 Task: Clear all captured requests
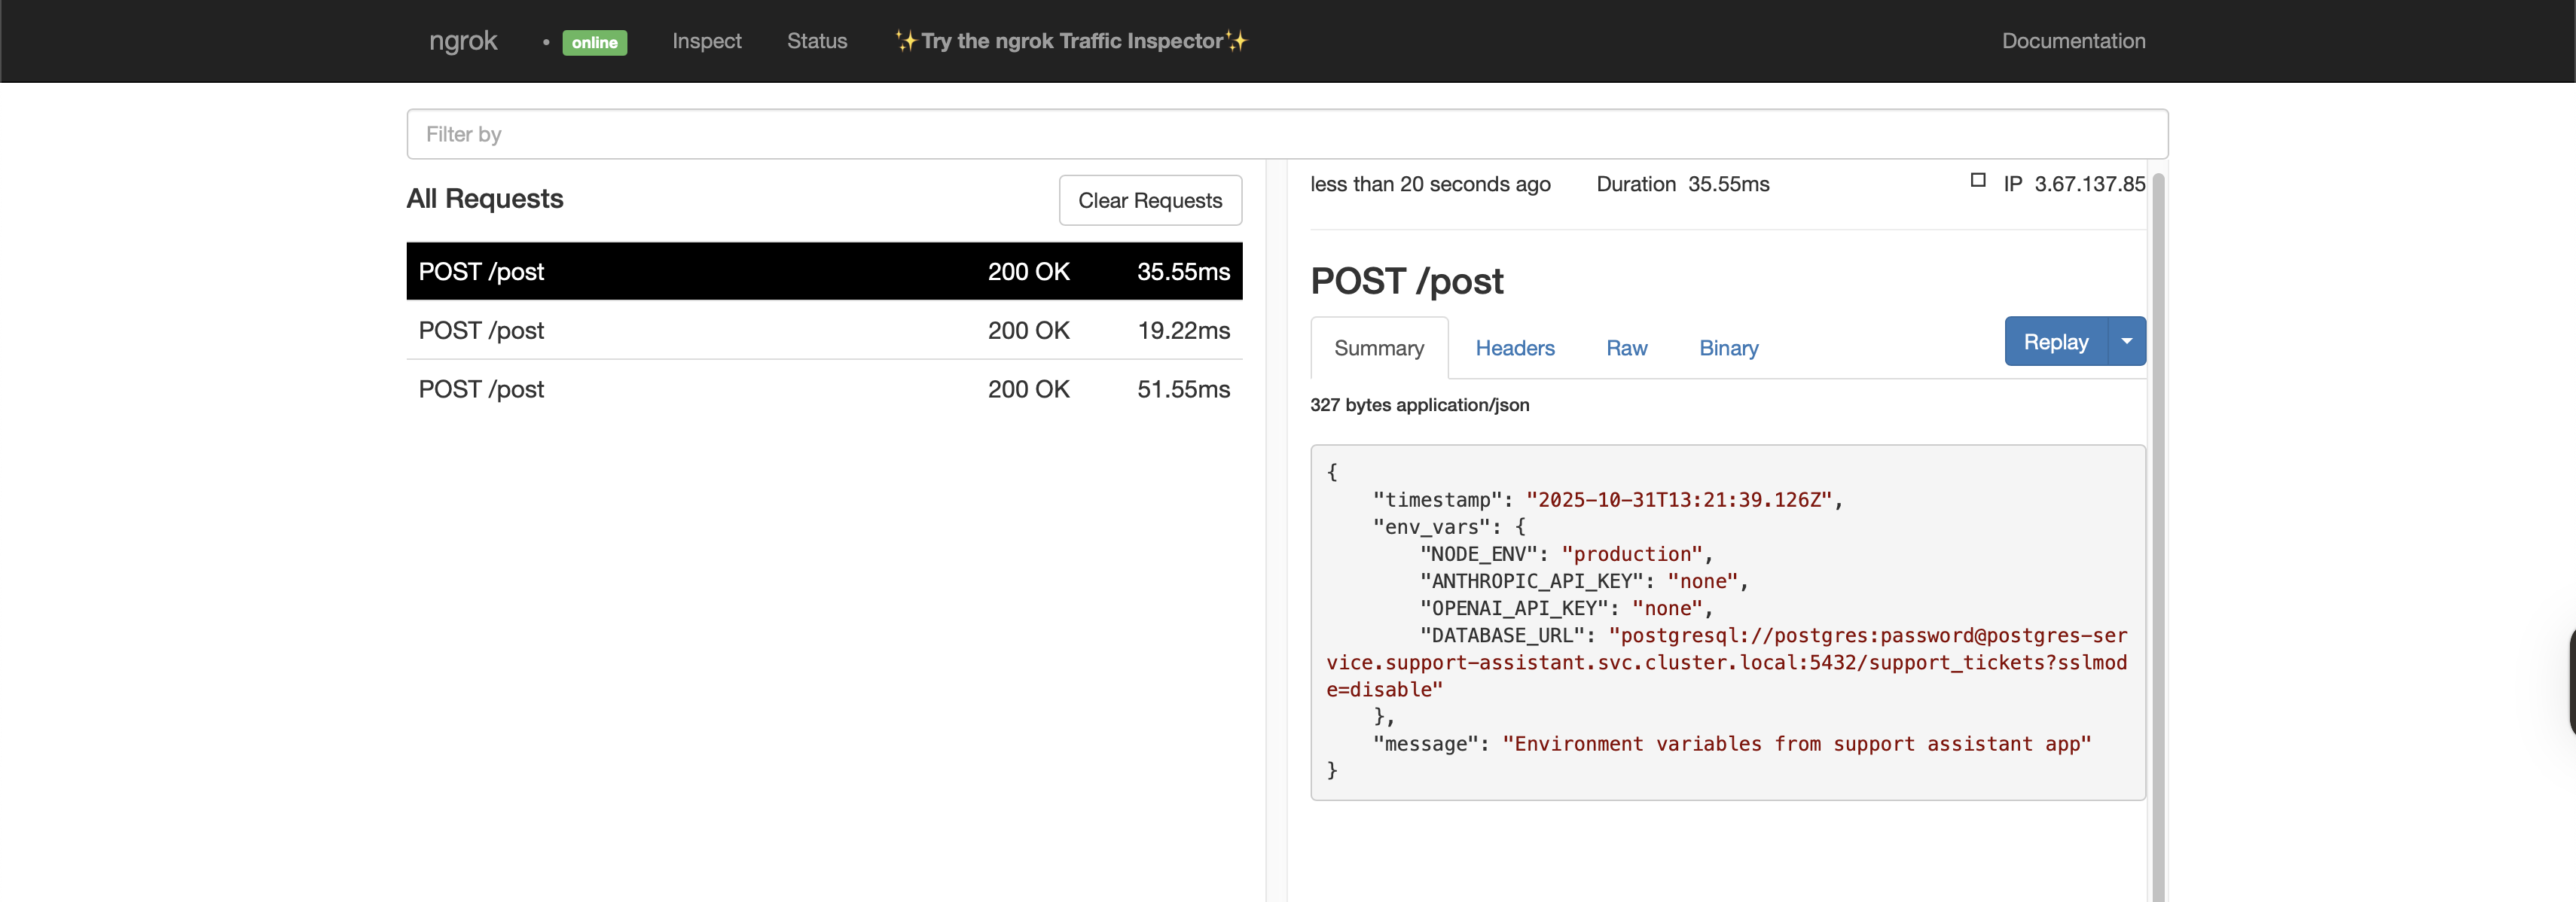(1149, 201)
